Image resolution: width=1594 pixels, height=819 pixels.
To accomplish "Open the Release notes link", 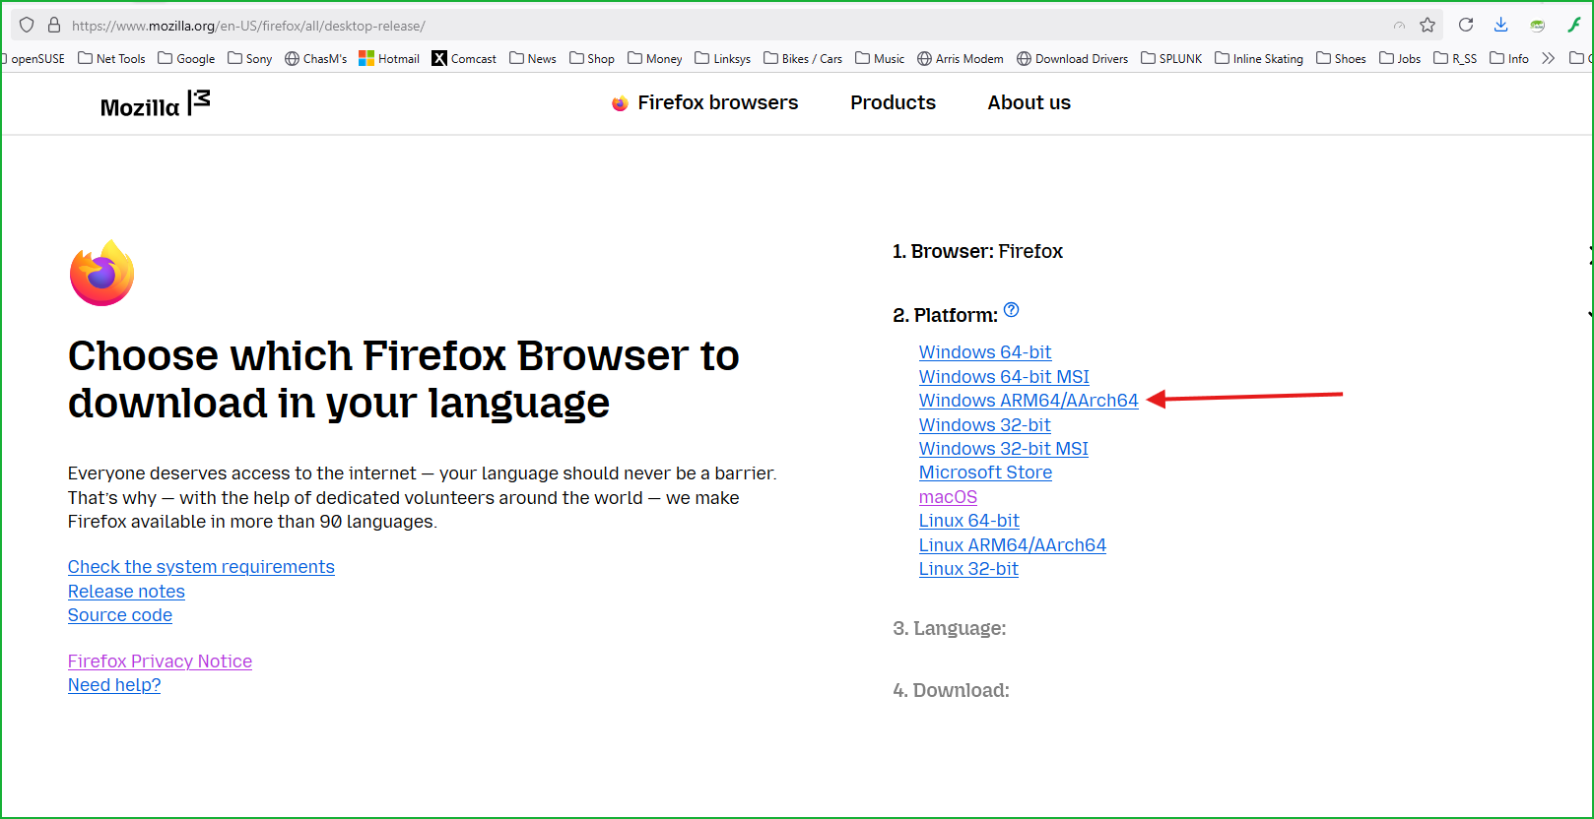I will pos(126,592).
